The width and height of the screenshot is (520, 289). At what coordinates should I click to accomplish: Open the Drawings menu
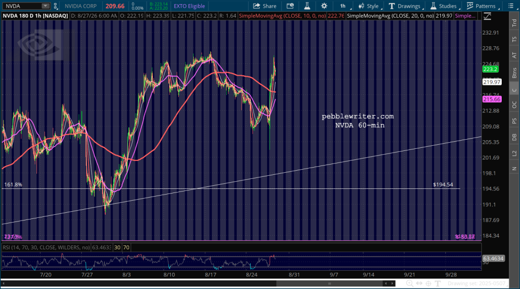click(x=405, y=6)
